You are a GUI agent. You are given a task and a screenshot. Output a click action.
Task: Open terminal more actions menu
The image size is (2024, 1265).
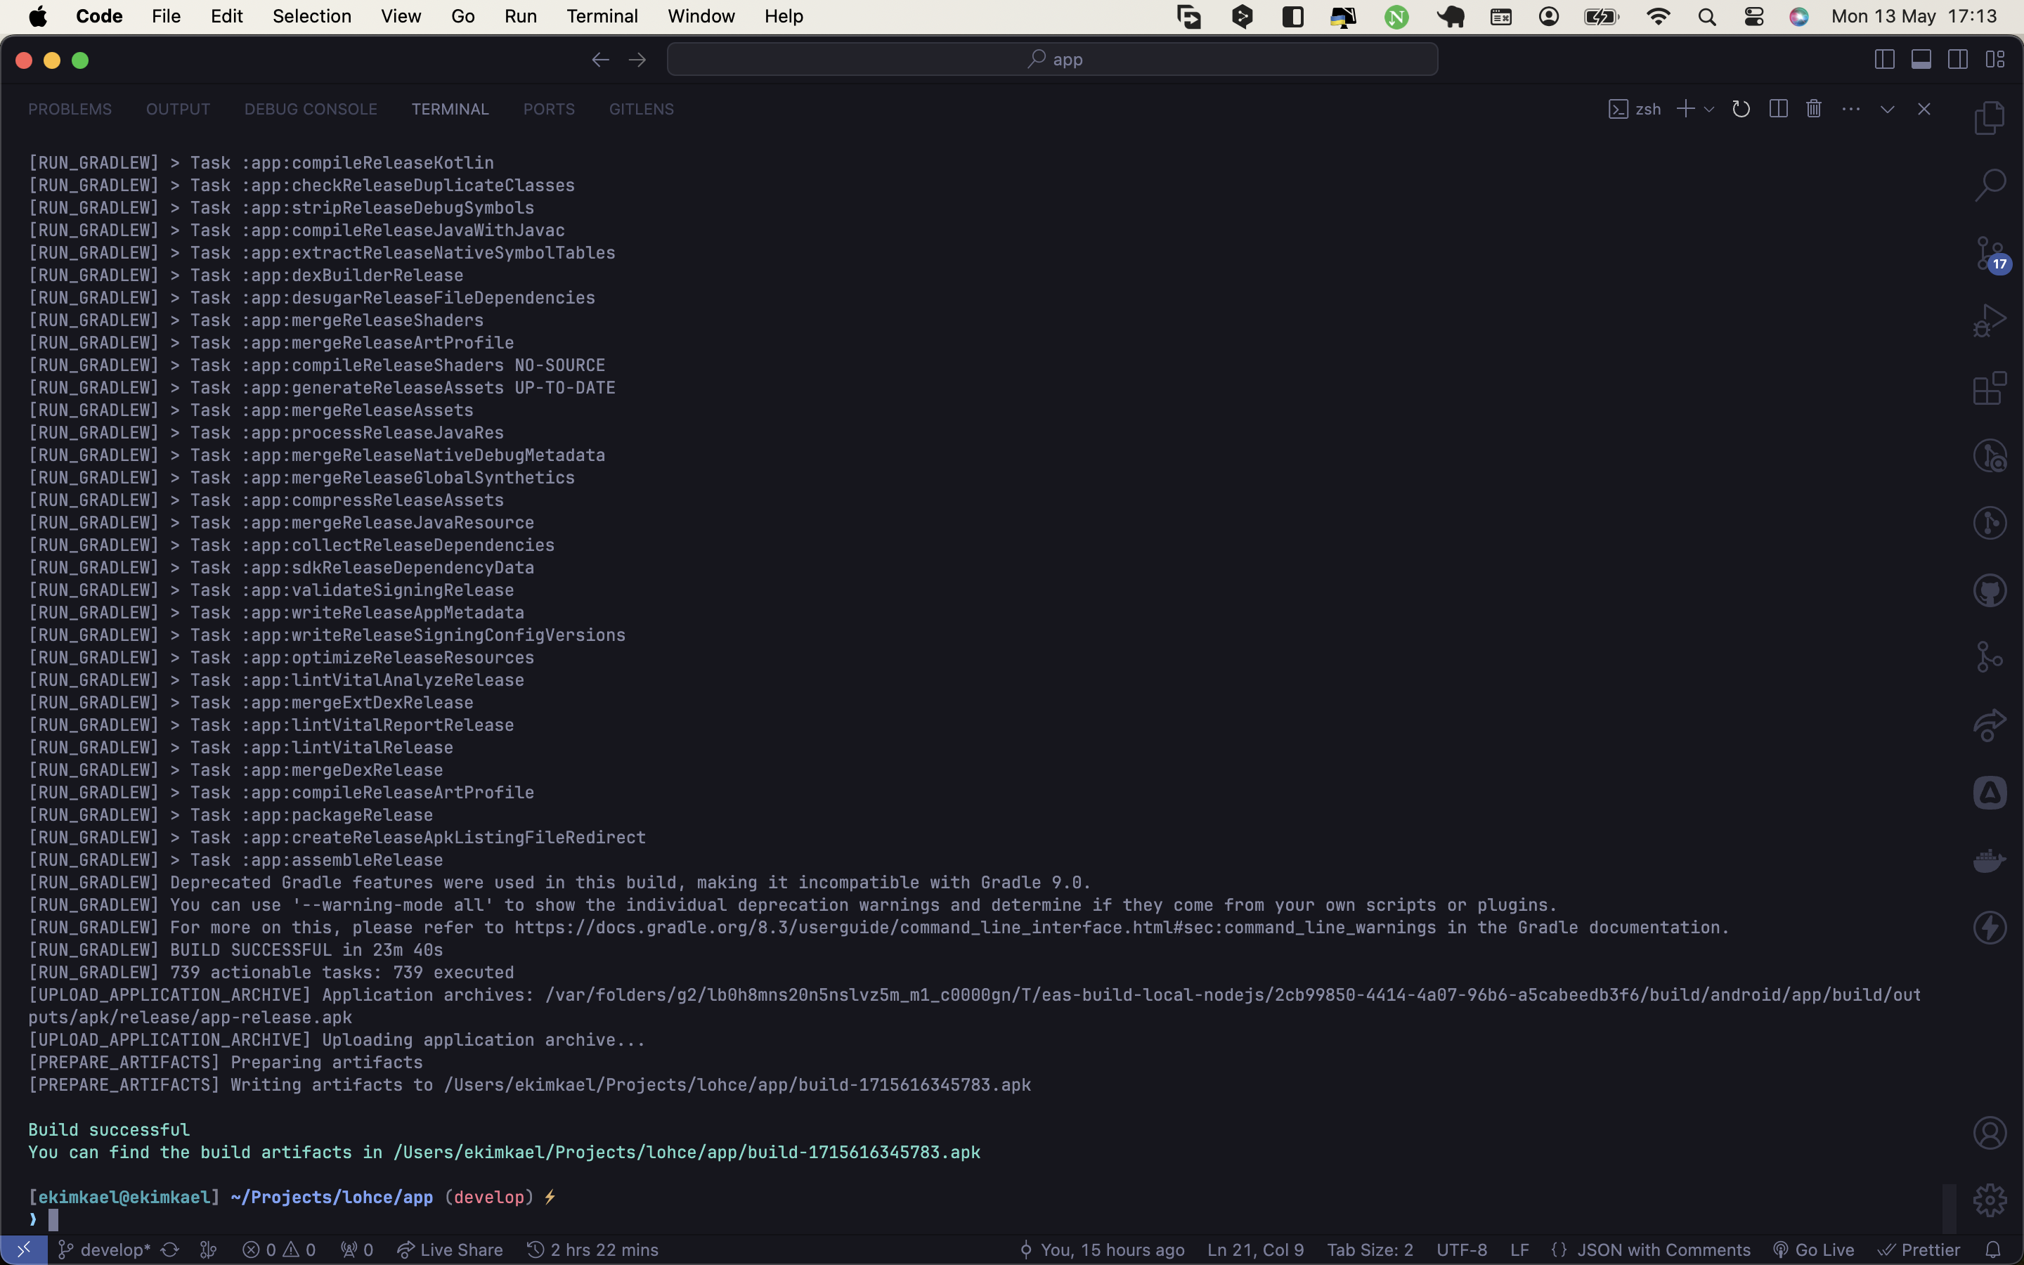click(x=1852, y=109)
